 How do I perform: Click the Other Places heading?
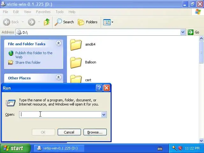pyautogui.click(x=19, y=78)
